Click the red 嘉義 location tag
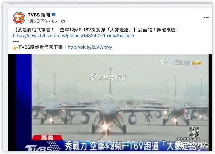This screenshot has height=154, width=215. [47, 138]
